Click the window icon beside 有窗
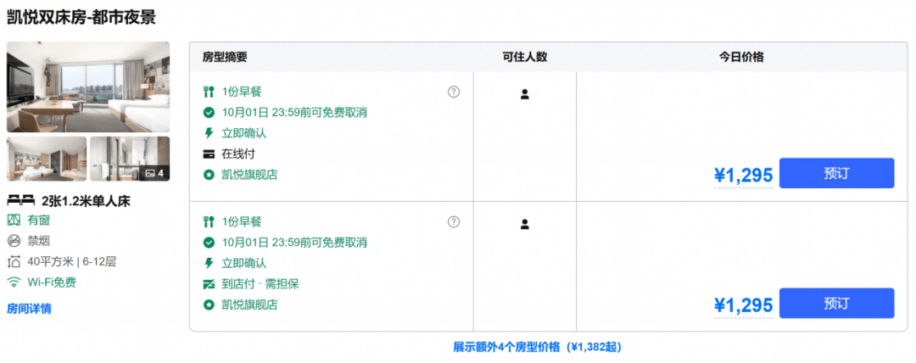Screen dimensions: 916x363 14,221
